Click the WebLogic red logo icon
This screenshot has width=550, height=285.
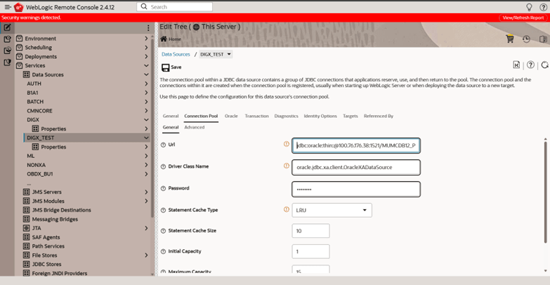click(x=18, y=7)
